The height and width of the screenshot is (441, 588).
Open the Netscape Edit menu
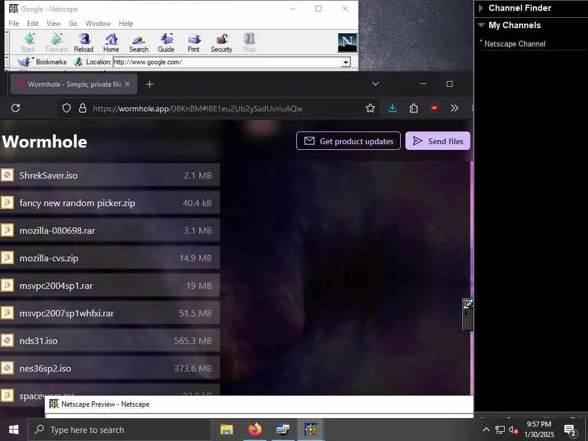[33, 23]
